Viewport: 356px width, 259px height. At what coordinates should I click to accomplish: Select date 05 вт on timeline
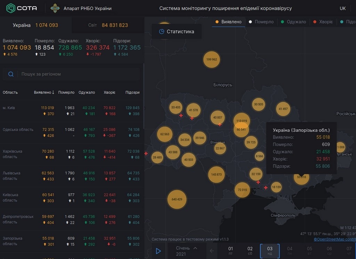click(309, 251)
